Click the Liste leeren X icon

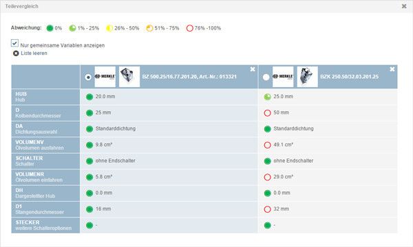[16, 54]
